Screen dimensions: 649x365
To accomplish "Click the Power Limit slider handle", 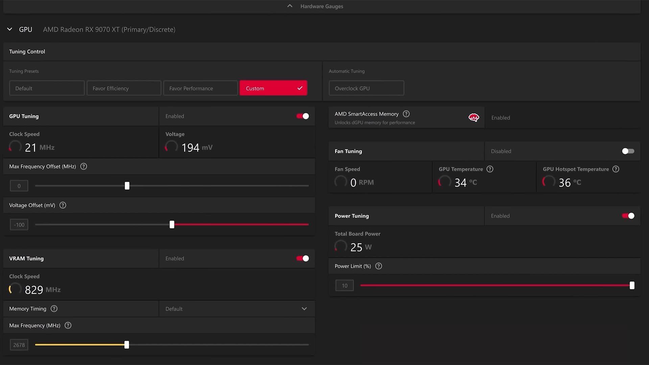I will (x=632, y=286).
